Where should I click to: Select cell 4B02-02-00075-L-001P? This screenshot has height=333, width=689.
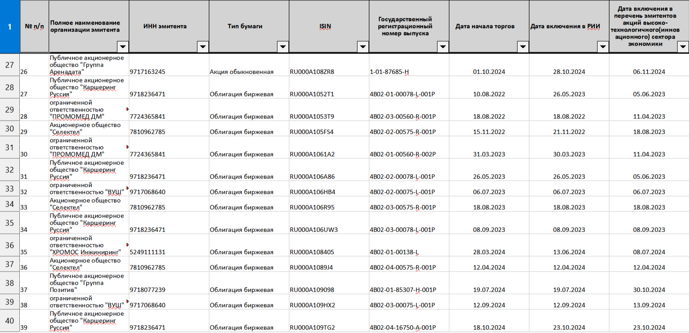pos(409,189)
